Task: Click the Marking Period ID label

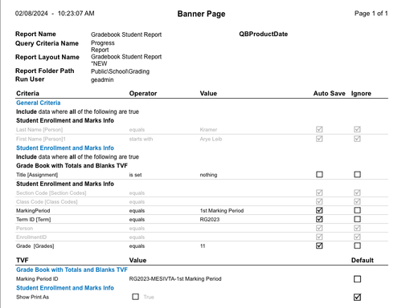Action: tap(37, 279)
